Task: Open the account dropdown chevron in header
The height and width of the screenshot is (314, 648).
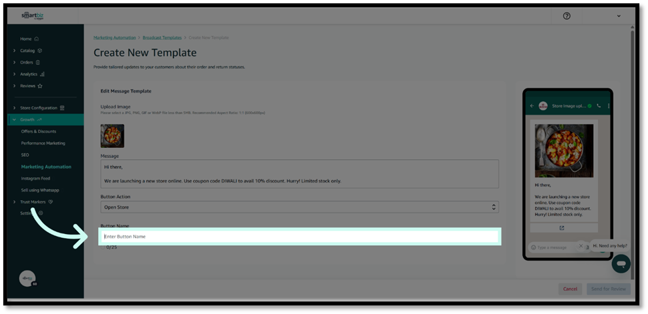Action: [619, 16]
